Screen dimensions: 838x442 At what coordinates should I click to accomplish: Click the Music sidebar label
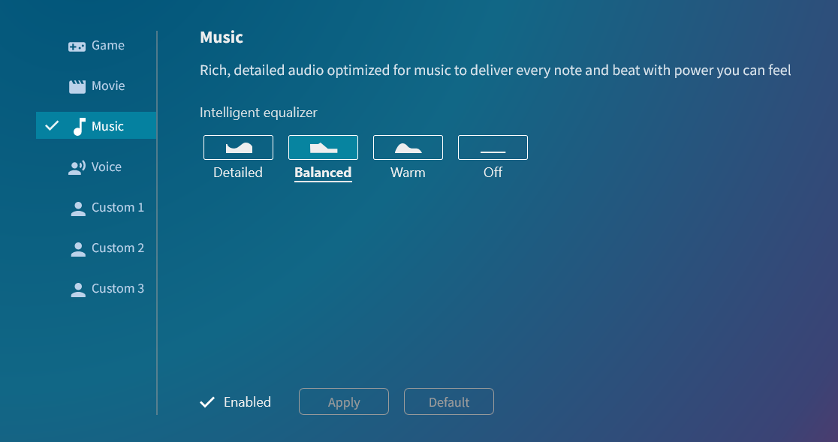pyautogui.click(x=107, y=127)
